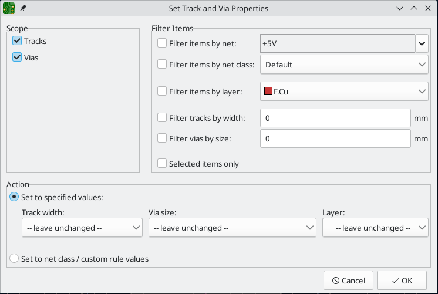Select Set to net class / custom rule values
The image size is (438, 294).
[x=14, y=258]
